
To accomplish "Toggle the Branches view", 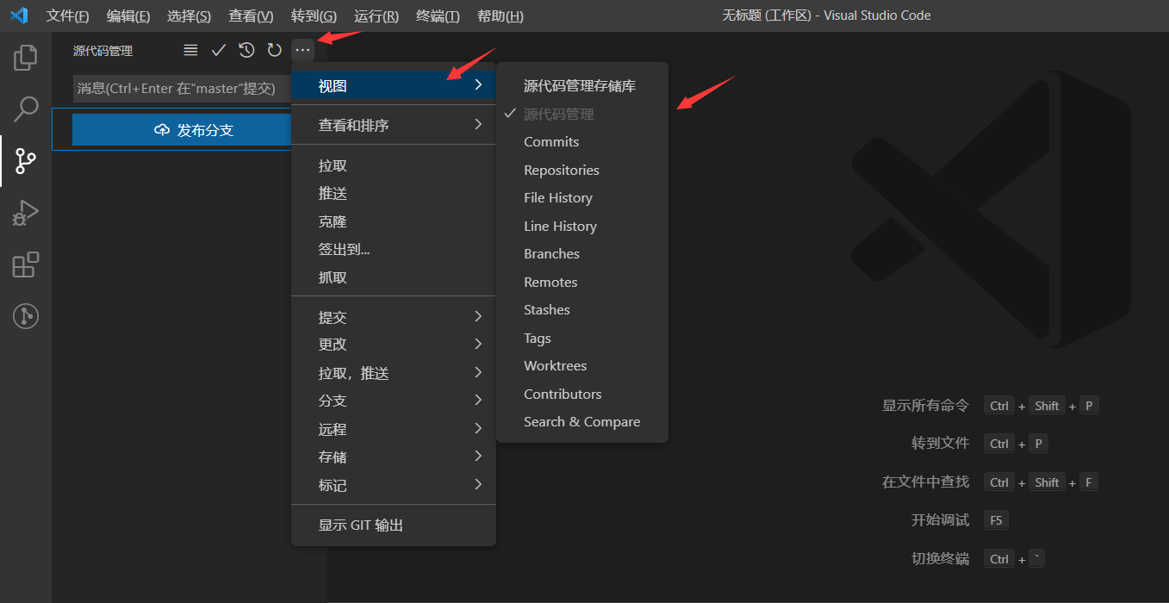I will [582, 253].
